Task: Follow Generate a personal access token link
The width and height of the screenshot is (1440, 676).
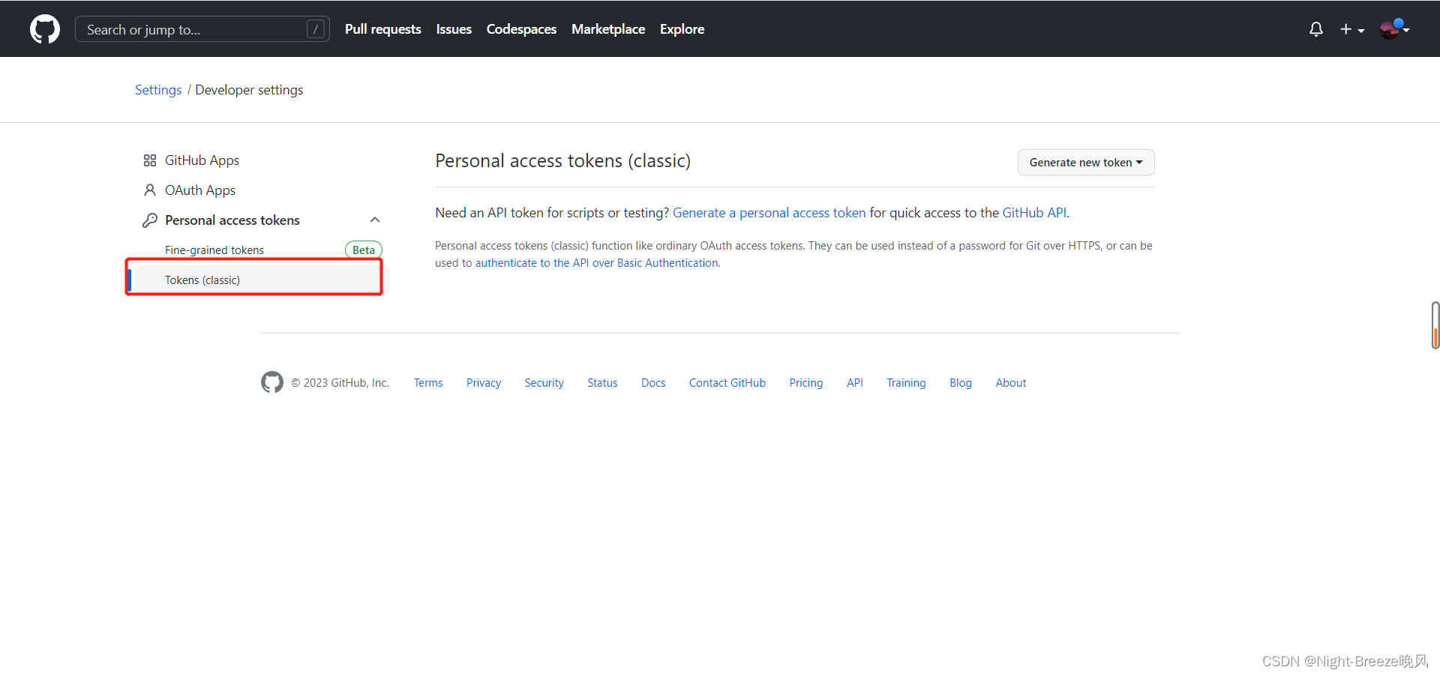Action: (769, 213)
